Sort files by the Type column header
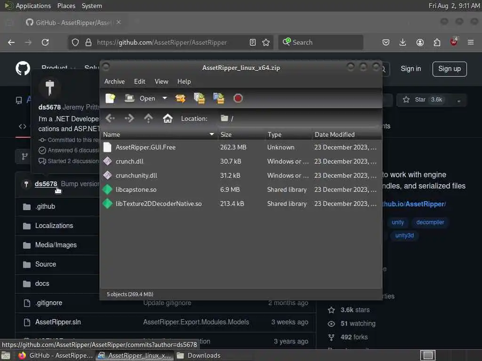The image size is (482, 361). pyautogui.click(x=289, y=134)
